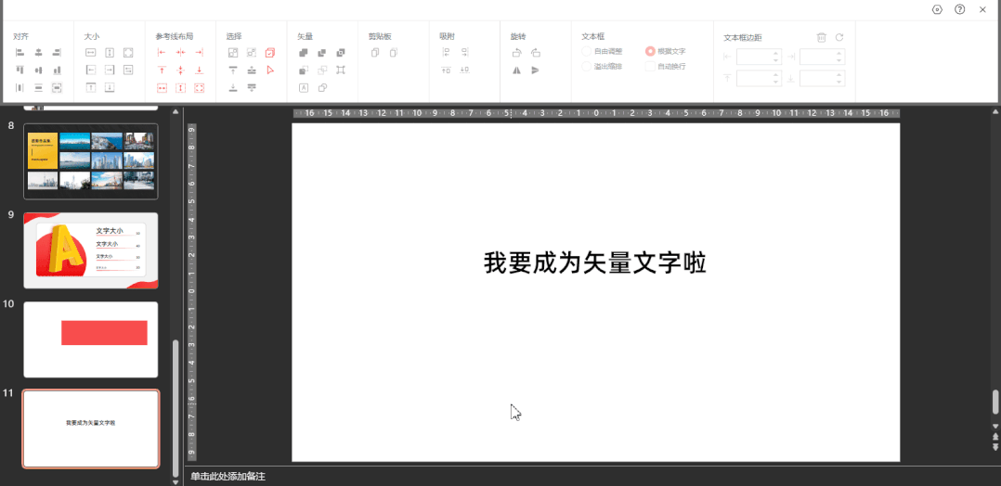Click the vector text-to-shape 'A' icon
Viewport: 1001px width, 486px height.
pyautogui.click(x=304, y=87)
